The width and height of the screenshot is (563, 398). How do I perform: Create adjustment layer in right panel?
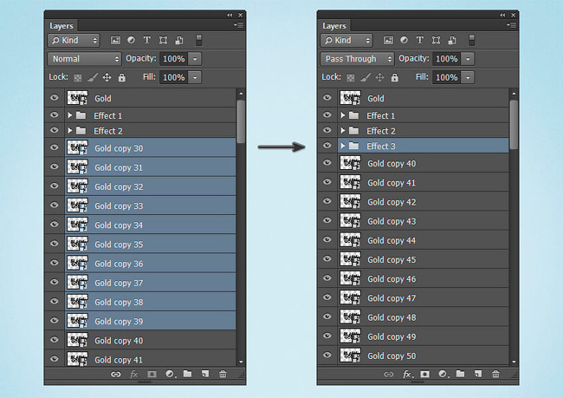coord(443,375)
